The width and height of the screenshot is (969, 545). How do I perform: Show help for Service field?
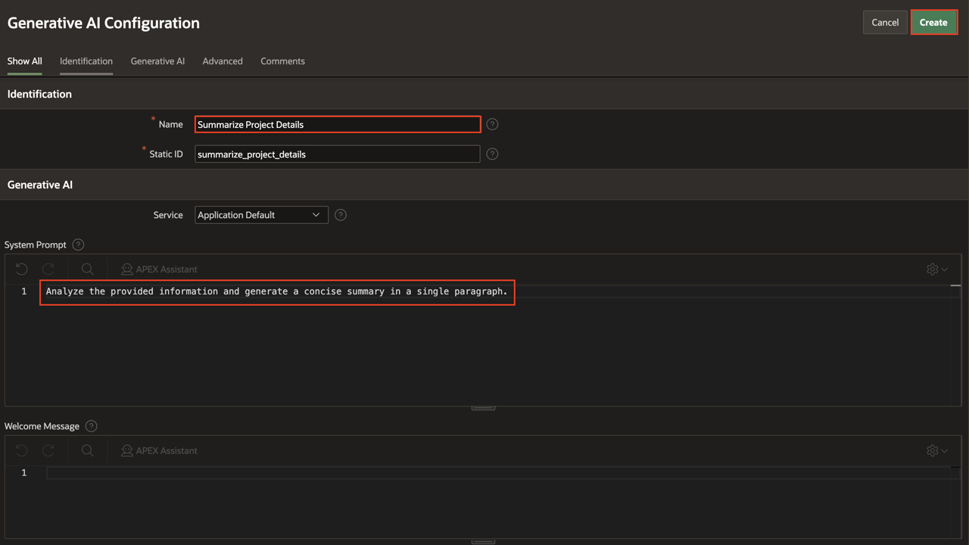coord(341,215)
